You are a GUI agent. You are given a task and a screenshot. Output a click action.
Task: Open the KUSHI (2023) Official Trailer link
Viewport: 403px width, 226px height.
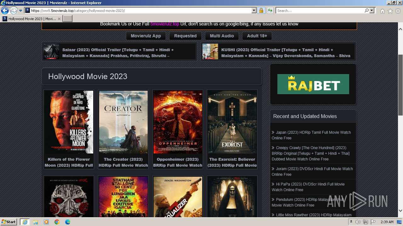286,53
